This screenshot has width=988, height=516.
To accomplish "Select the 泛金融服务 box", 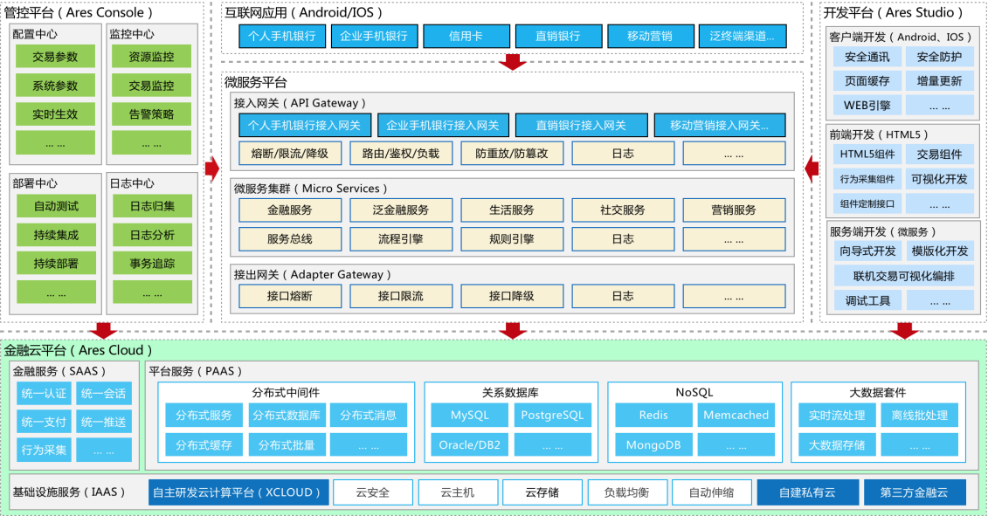I will pos(401,210).
